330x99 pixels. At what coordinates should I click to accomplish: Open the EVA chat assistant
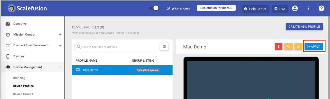(x=280, y=9)
